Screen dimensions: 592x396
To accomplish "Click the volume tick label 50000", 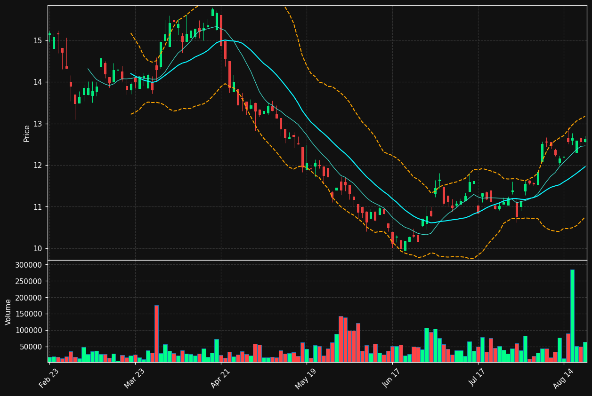I will coord(31,347).
